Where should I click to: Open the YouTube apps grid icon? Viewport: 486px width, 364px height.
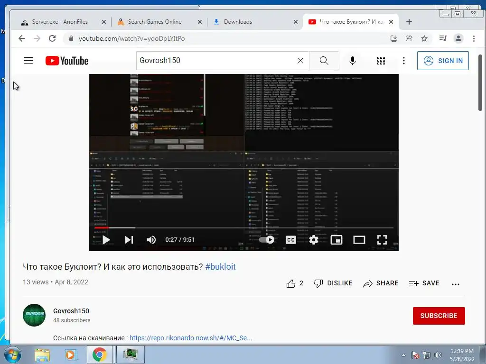[x=381, y=61]
